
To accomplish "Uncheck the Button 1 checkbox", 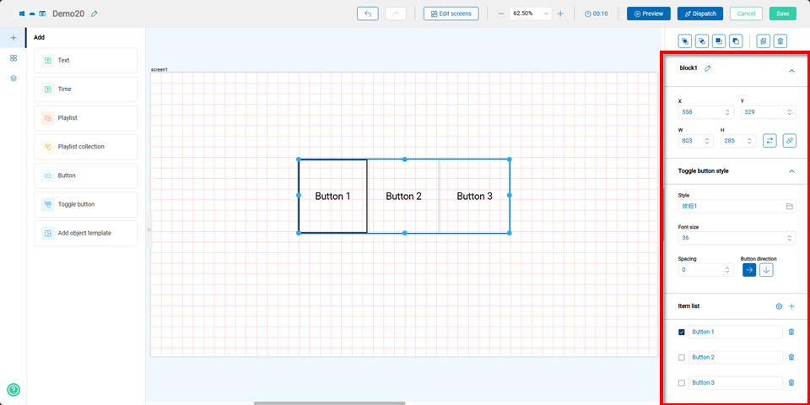I will [682, 332].
